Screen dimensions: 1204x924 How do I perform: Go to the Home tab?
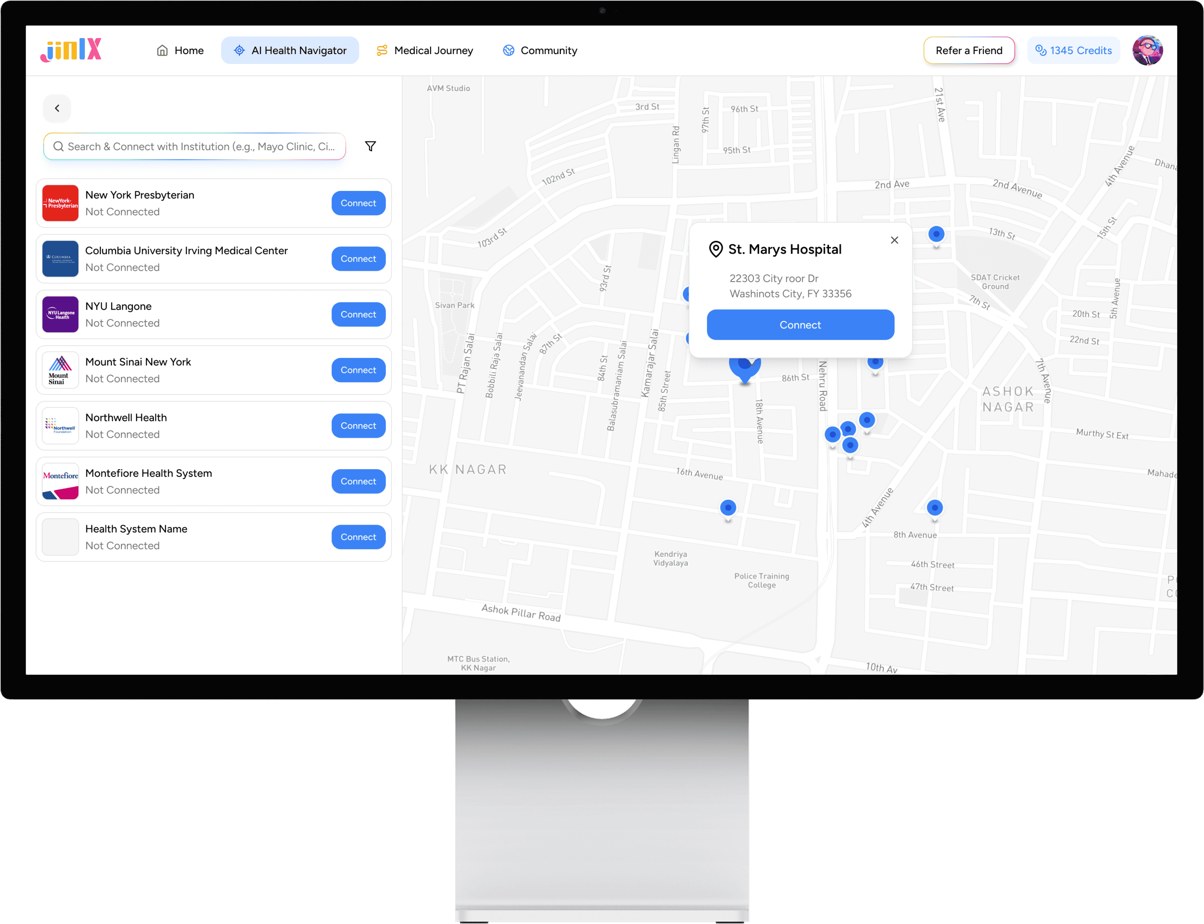(180, 51)
